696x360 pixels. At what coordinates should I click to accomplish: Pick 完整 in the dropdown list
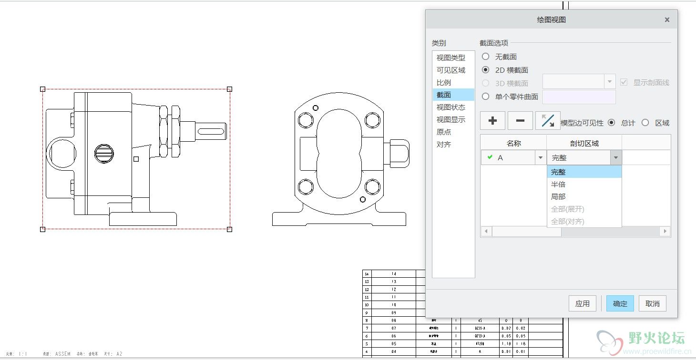[584, 172]
